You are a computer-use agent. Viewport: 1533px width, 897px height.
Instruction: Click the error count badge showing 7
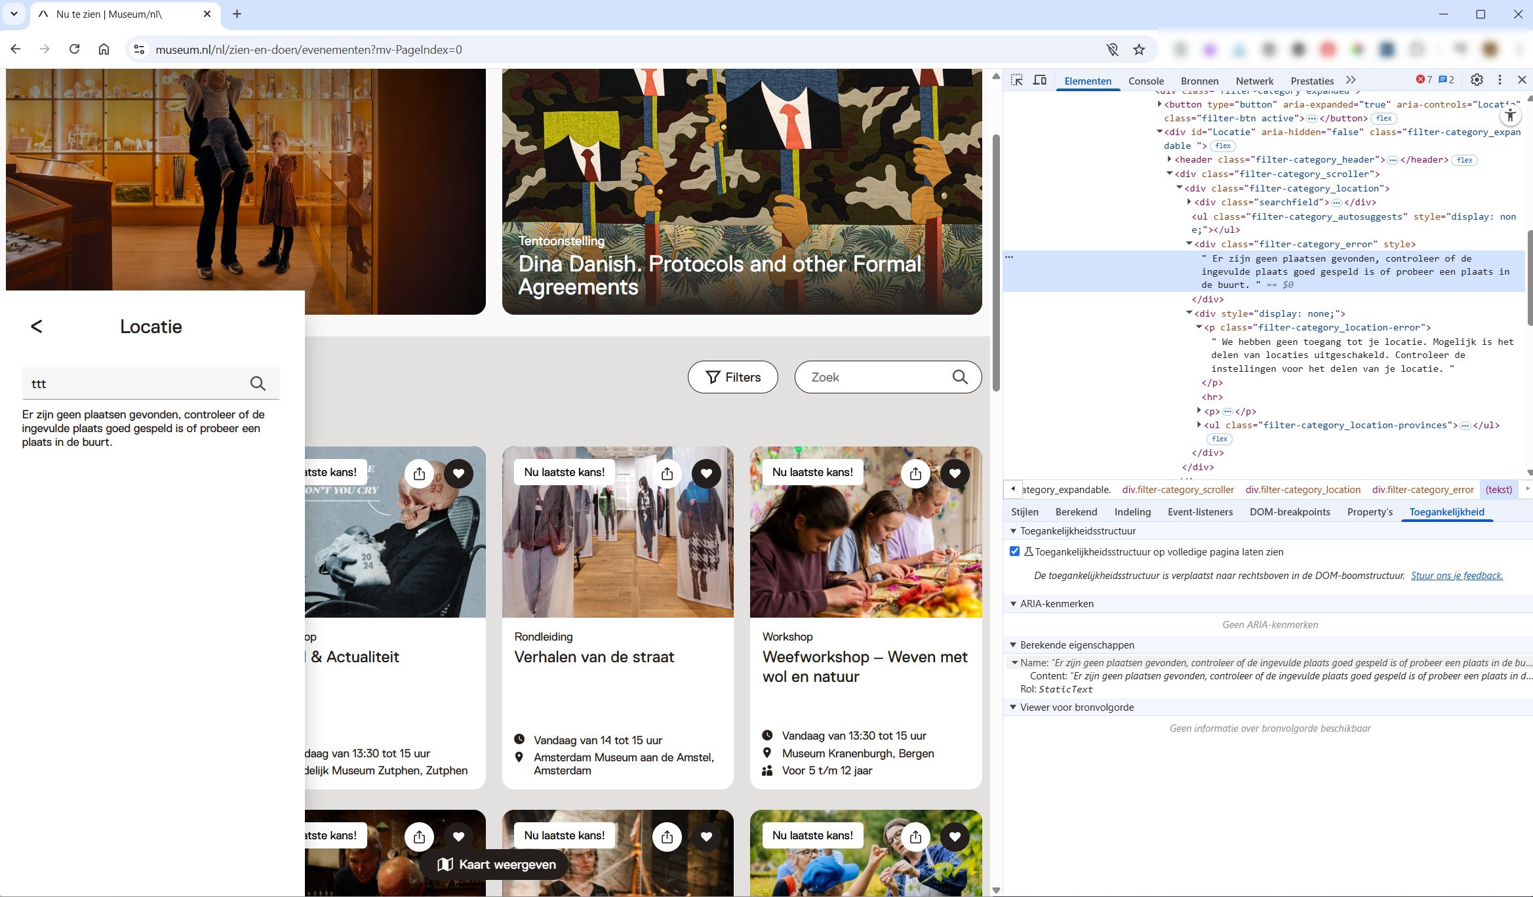tap(1424, 80)
